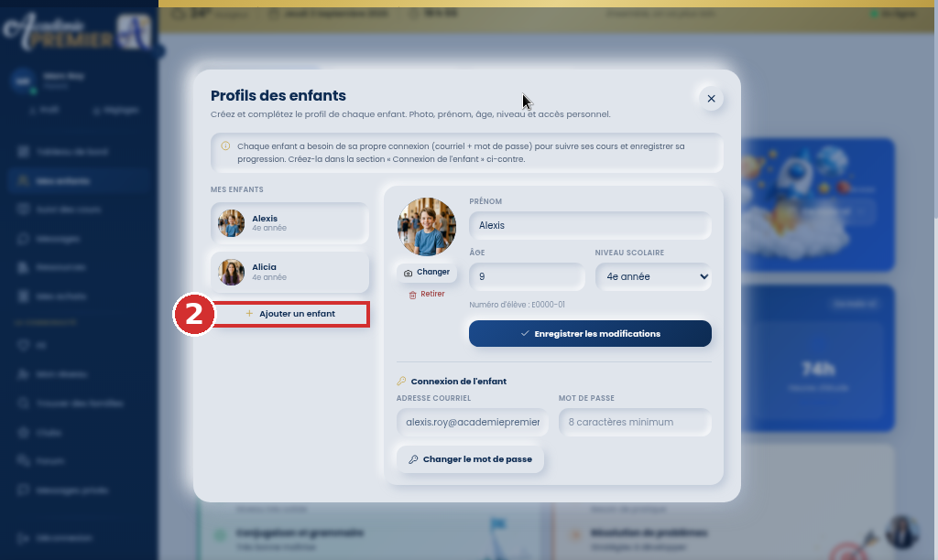Click into the Âge field
The image size is (938, 560).
coord(527,276)
